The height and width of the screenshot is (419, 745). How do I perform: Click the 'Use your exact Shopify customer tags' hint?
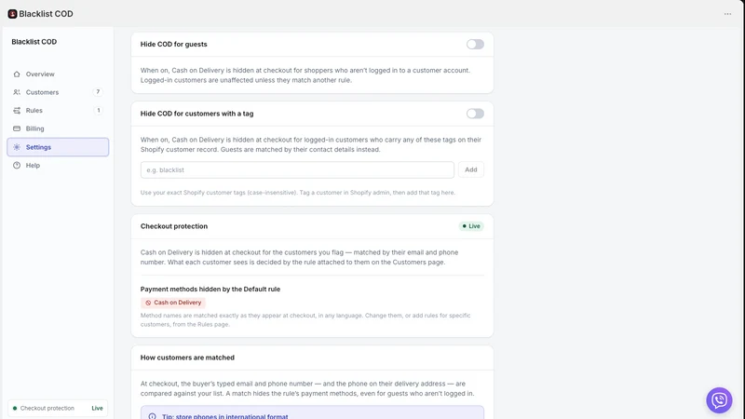point(297,193)
